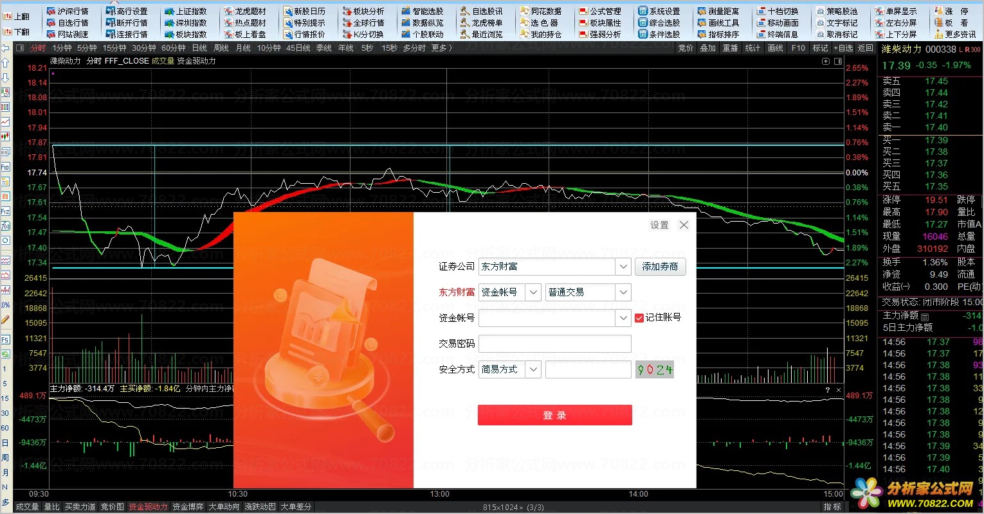Refresh captcha image 9024
Image resolution: width=984 pixels, height=514 pixels.
click(655, 369)
